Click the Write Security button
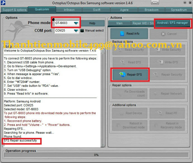 [x=167, y=50]
